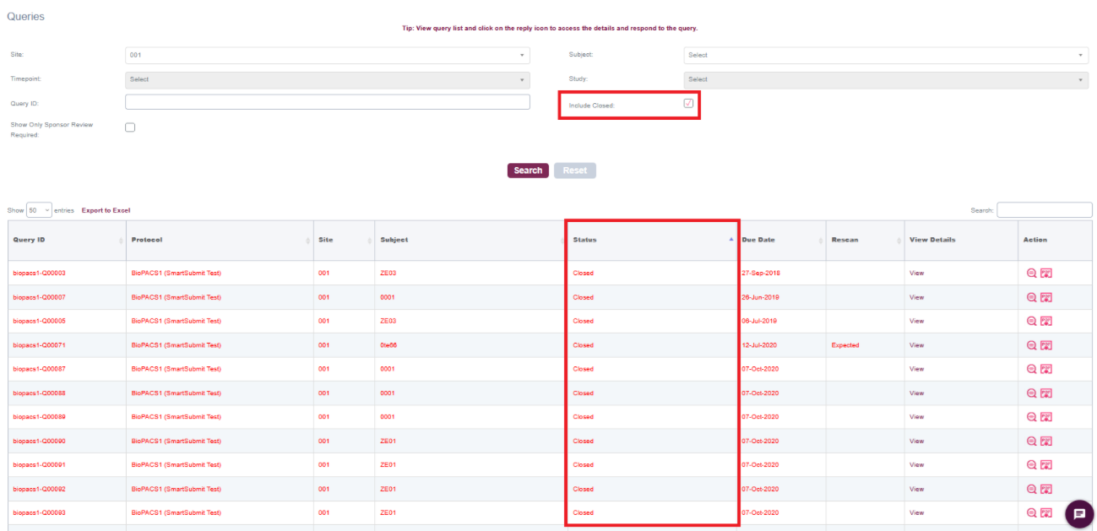
Task: Click reply icon for query biopacs1-Q00003
Action: 1031,274
